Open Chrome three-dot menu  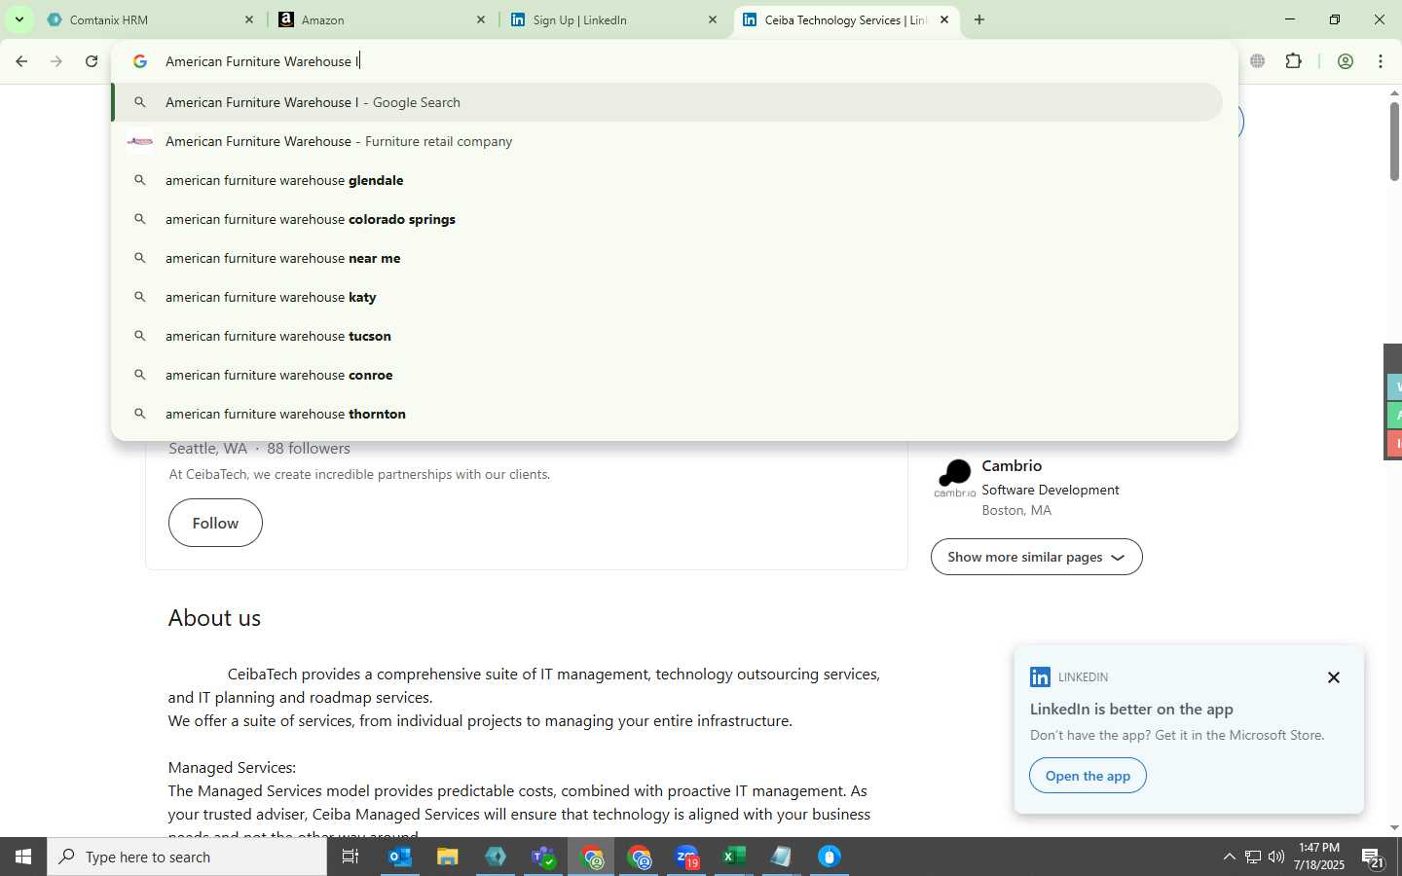pos(1380,61)
